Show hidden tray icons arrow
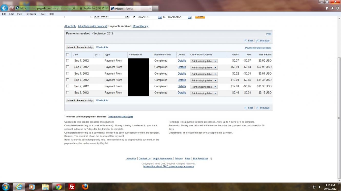The height and width of the screenshot is (191, 341). point(309,187)
